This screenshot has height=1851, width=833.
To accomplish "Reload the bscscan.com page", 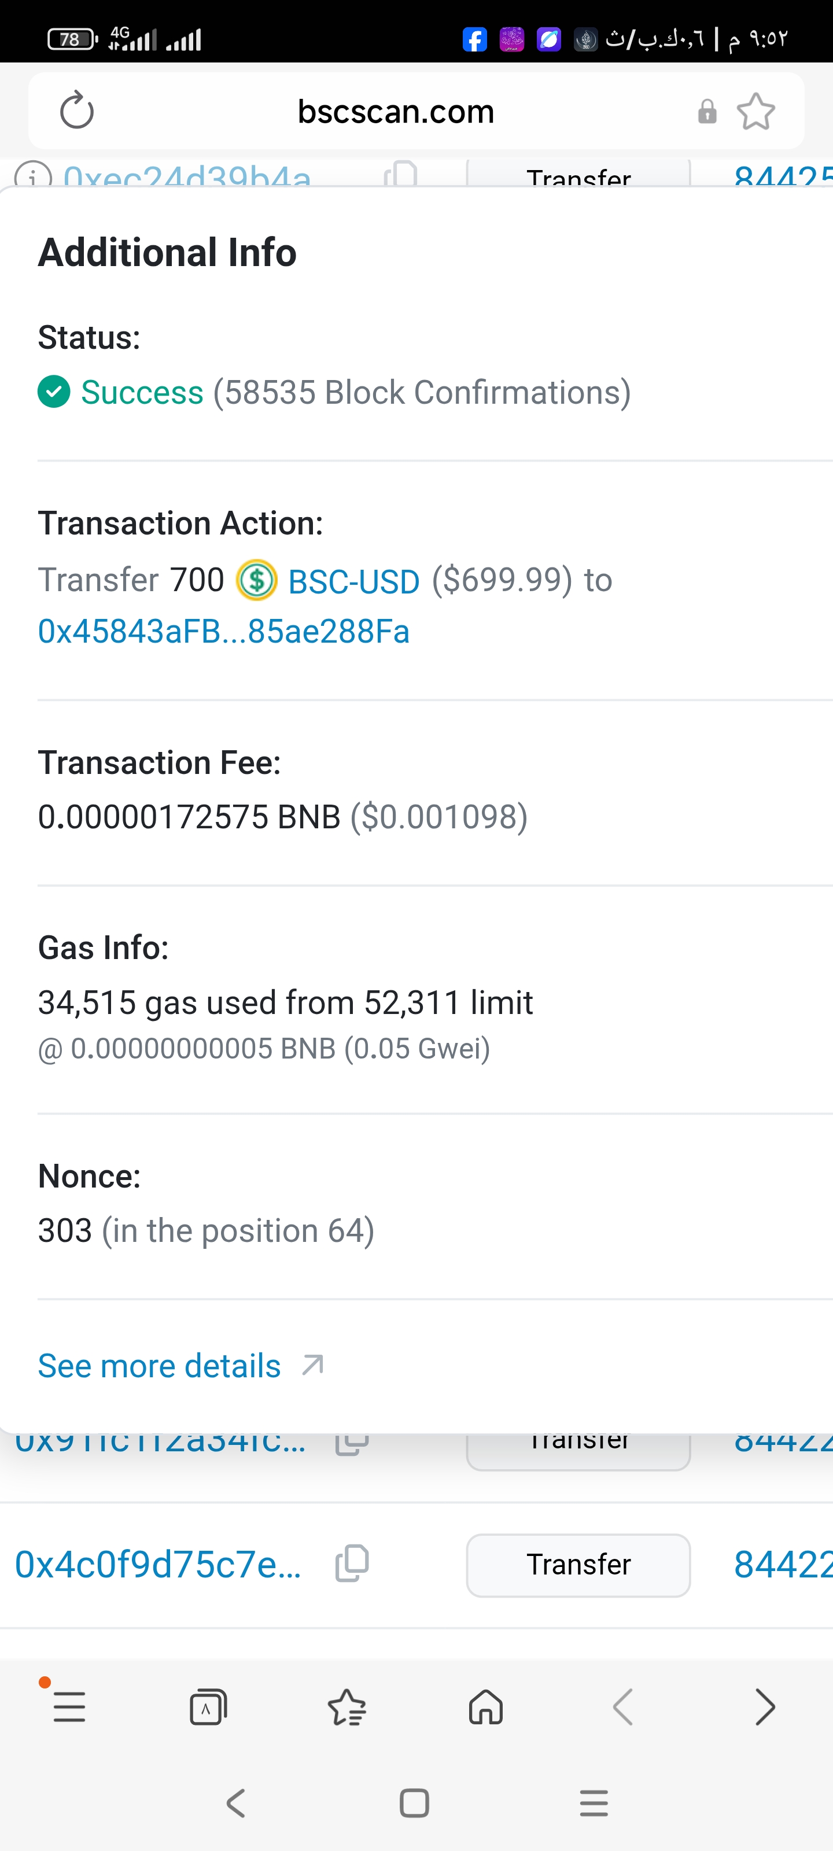I will [x=77, y=112].
